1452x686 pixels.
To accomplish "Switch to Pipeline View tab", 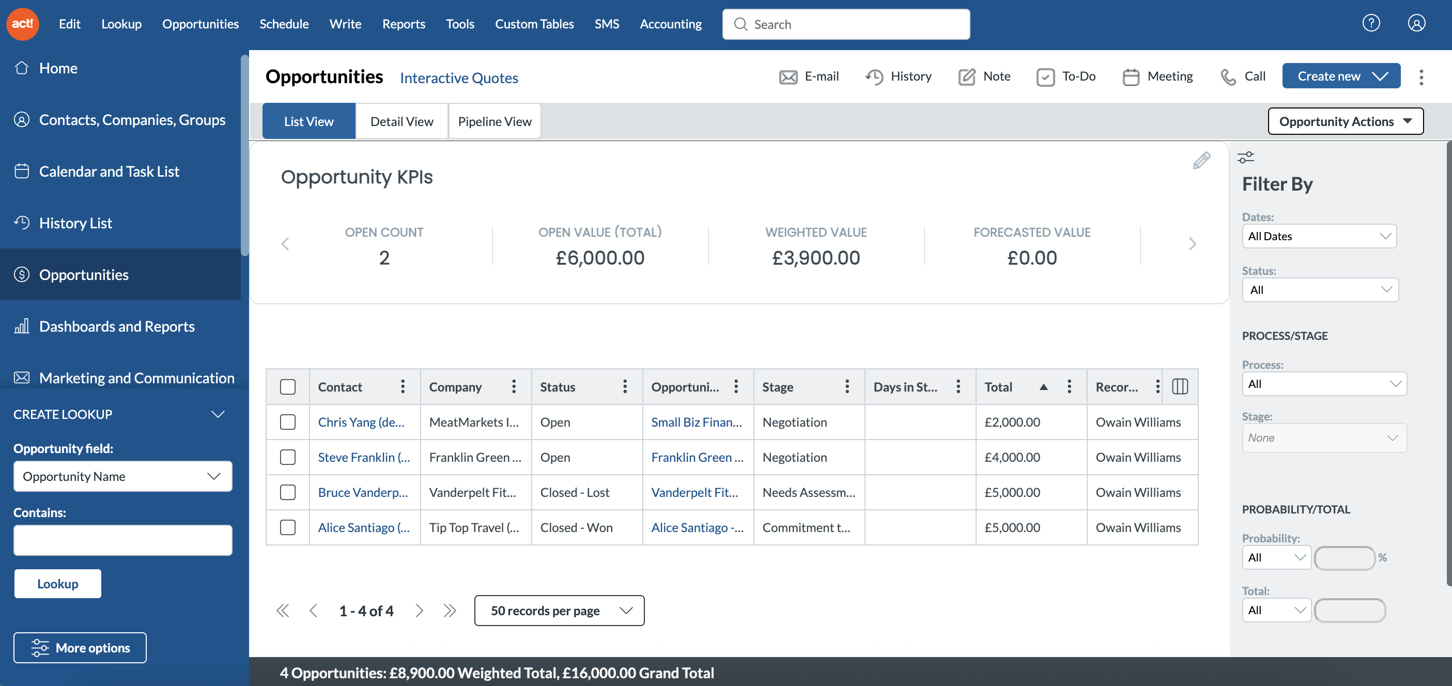I will 495,121.
